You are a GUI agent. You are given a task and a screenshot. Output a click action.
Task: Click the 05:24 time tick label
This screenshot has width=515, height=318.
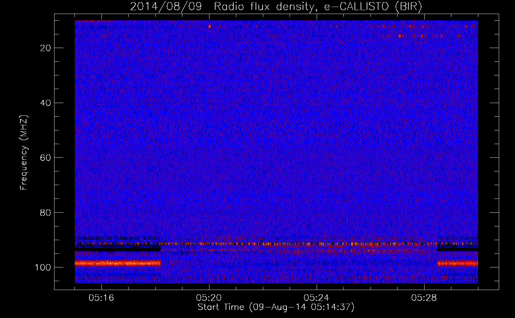click(316, 298)
